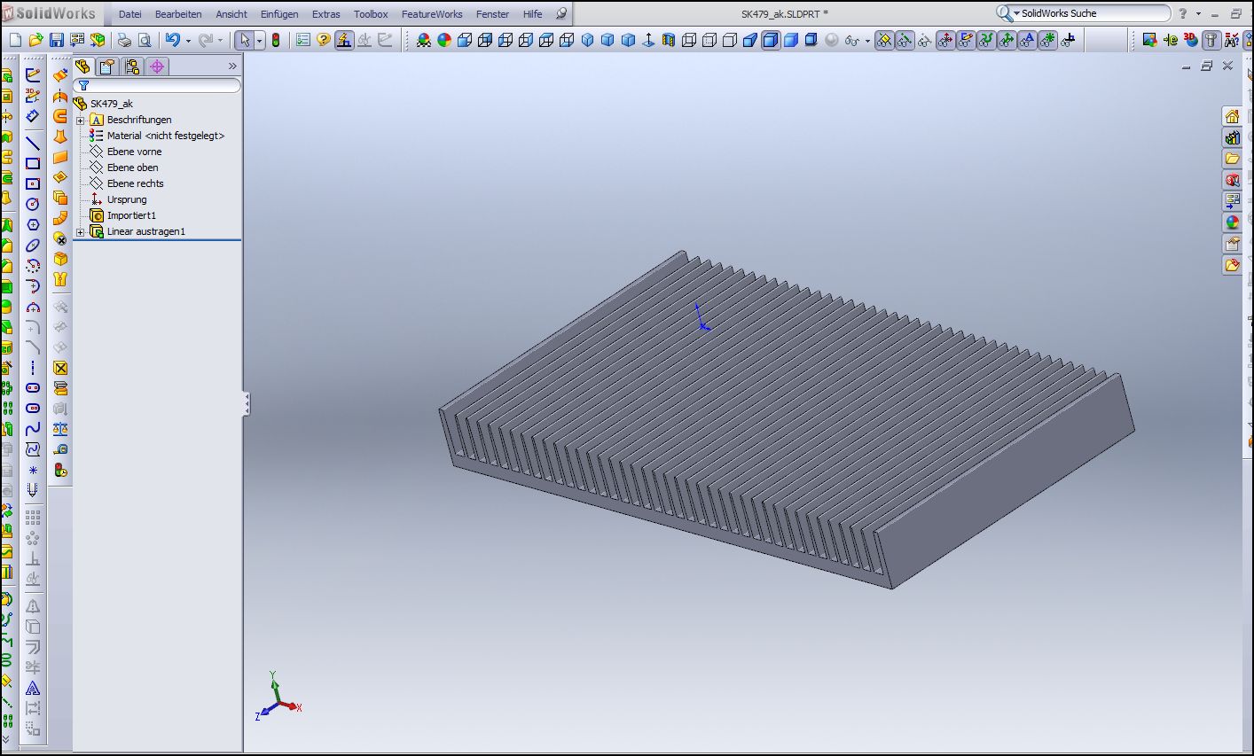1254x756 pixels.
Task: Select the Ellipse sketch tool
Action: [x=33, y=246]
